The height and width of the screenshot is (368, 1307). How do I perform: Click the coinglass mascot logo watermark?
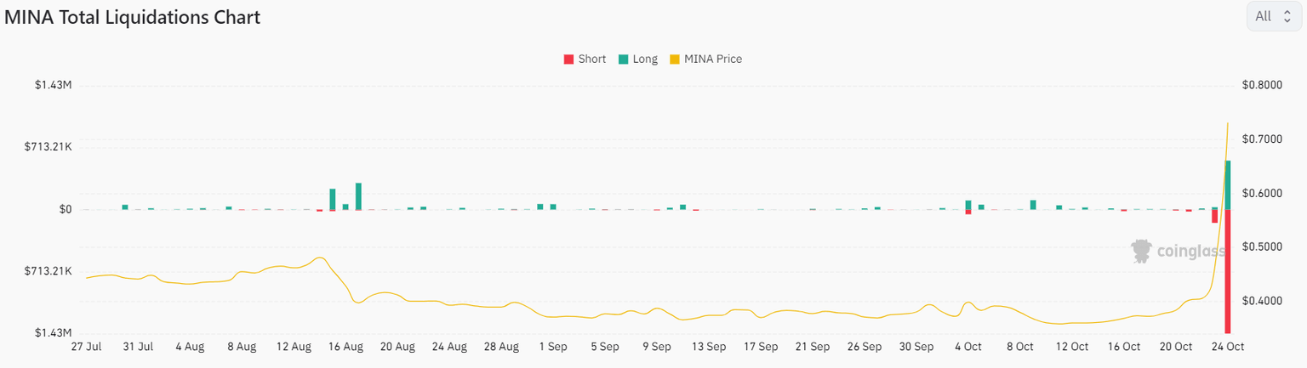click(1140, 251)
